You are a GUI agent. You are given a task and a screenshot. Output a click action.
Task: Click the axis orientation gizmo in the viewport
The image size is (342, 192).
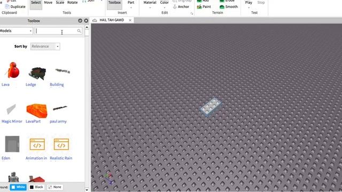(109, 178)
